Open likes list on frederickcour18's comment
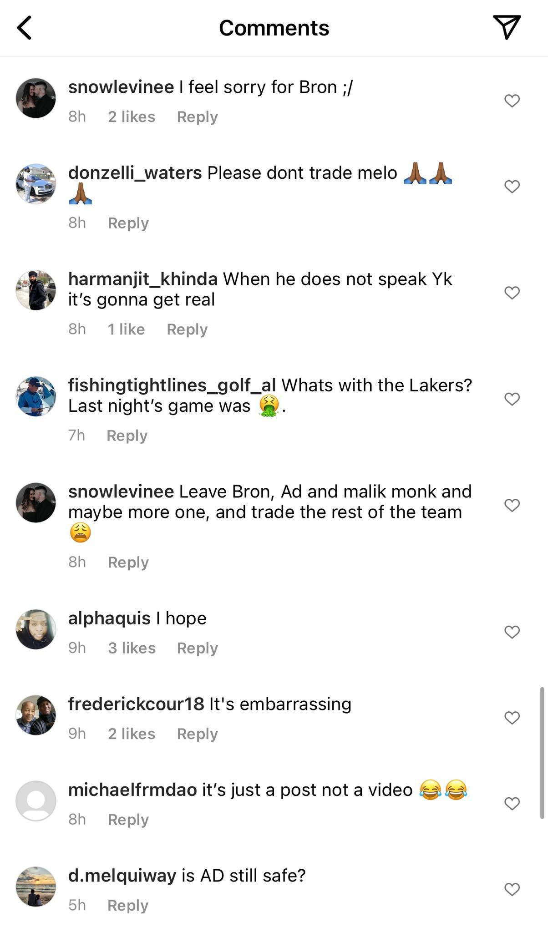The width and height of the screenshot is (548, 932). [131, 734]
